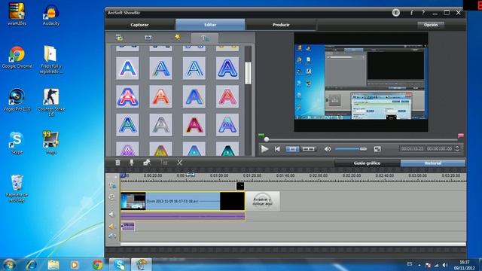Screen dimensions: 482x271
Task: Click the round icon in title bar
Action: pos(396,13)
